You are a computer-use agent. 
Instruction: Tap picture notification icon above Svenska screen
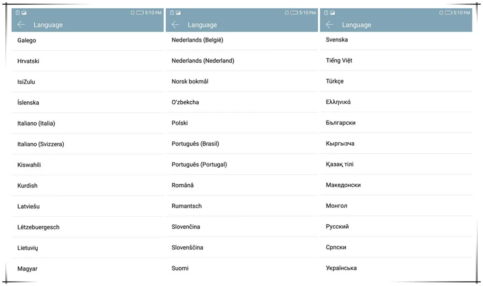(332, 13)
